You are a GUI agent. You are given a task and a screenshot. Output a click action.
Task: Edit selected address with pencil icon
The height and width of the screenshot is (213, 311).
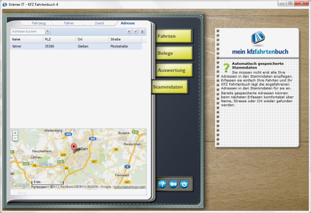[136, 31]
